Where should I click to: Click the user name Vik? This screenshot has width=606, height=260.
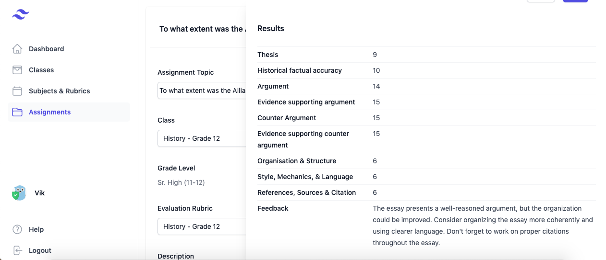pos(40,193)
